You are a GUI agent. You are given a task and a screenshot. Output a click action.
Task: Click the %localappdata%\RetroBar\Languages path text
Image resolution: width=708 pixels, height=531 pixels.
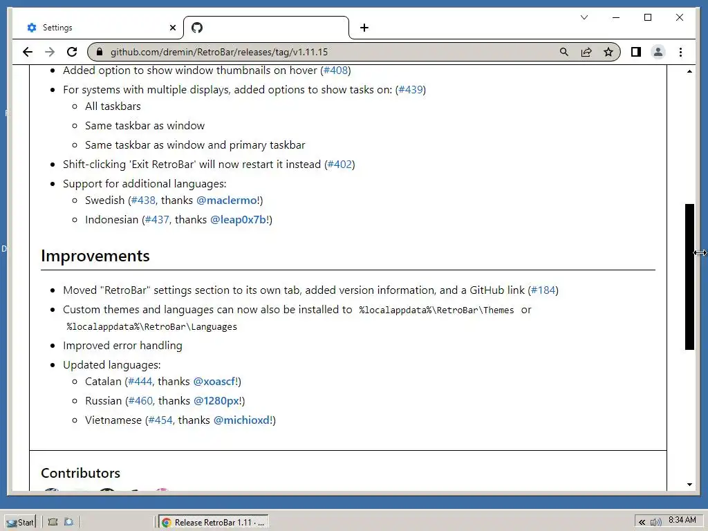pyautogui.click(x=151, y=326)
